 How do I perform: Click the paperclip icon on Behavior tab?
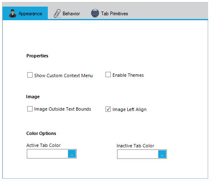(x=57, y=14)
